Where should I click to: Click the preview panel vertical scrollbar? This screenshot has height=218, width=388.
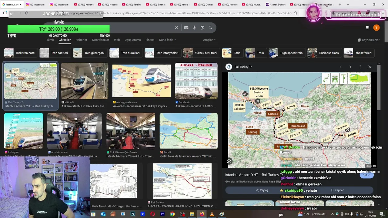tap(379, 88)
